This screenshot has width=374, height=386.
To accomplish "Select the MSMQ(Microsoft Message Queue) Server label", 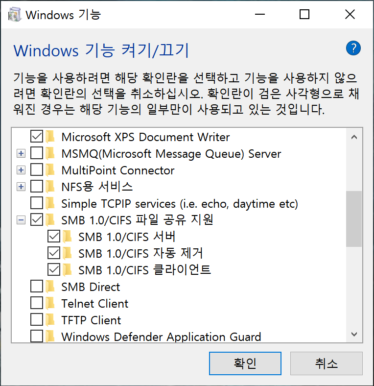I will [171, 154].
